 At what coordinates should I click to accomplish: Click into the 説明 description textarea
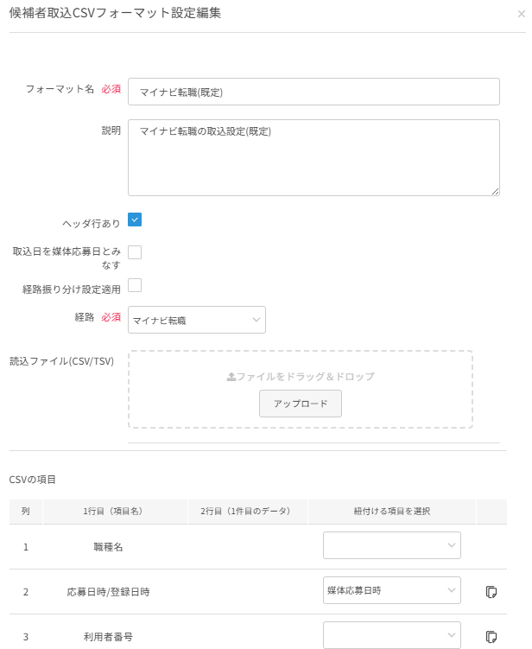pyautogui.click(x=313, y=157)
